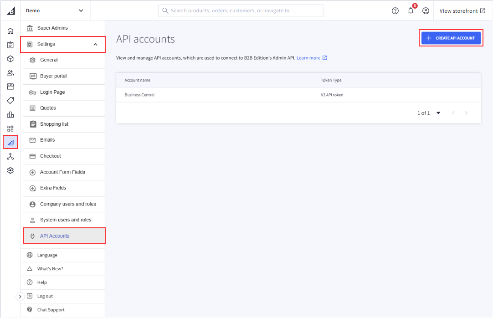Open Checkout settings
The width and height of the screenshot is (493, 318).
click(x=64, y=156)
